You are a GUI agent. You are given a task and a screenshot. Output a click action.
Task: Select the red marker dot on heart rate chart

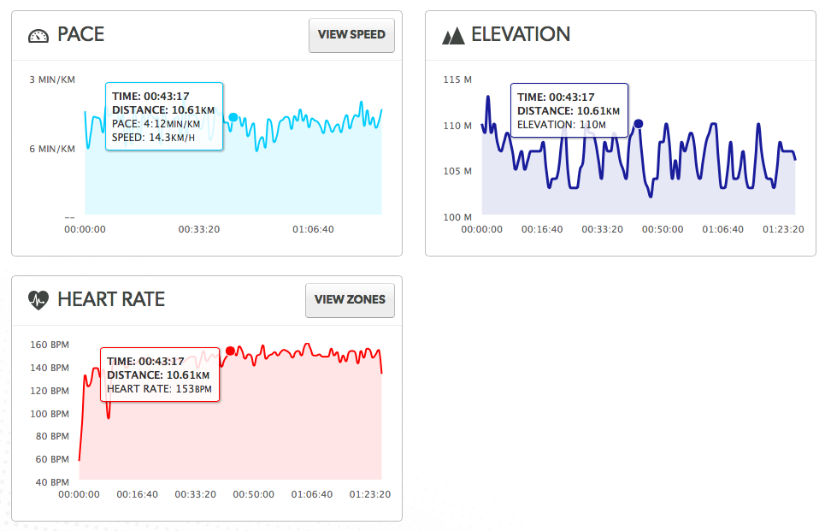(x=230, y=351)
